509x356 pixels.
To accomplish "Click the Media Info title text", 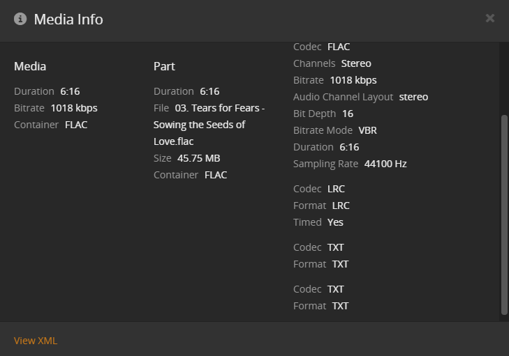I will [68, 20].
